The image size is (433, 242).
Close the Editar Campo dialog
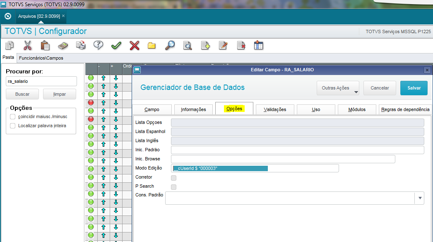pos(427,70)
